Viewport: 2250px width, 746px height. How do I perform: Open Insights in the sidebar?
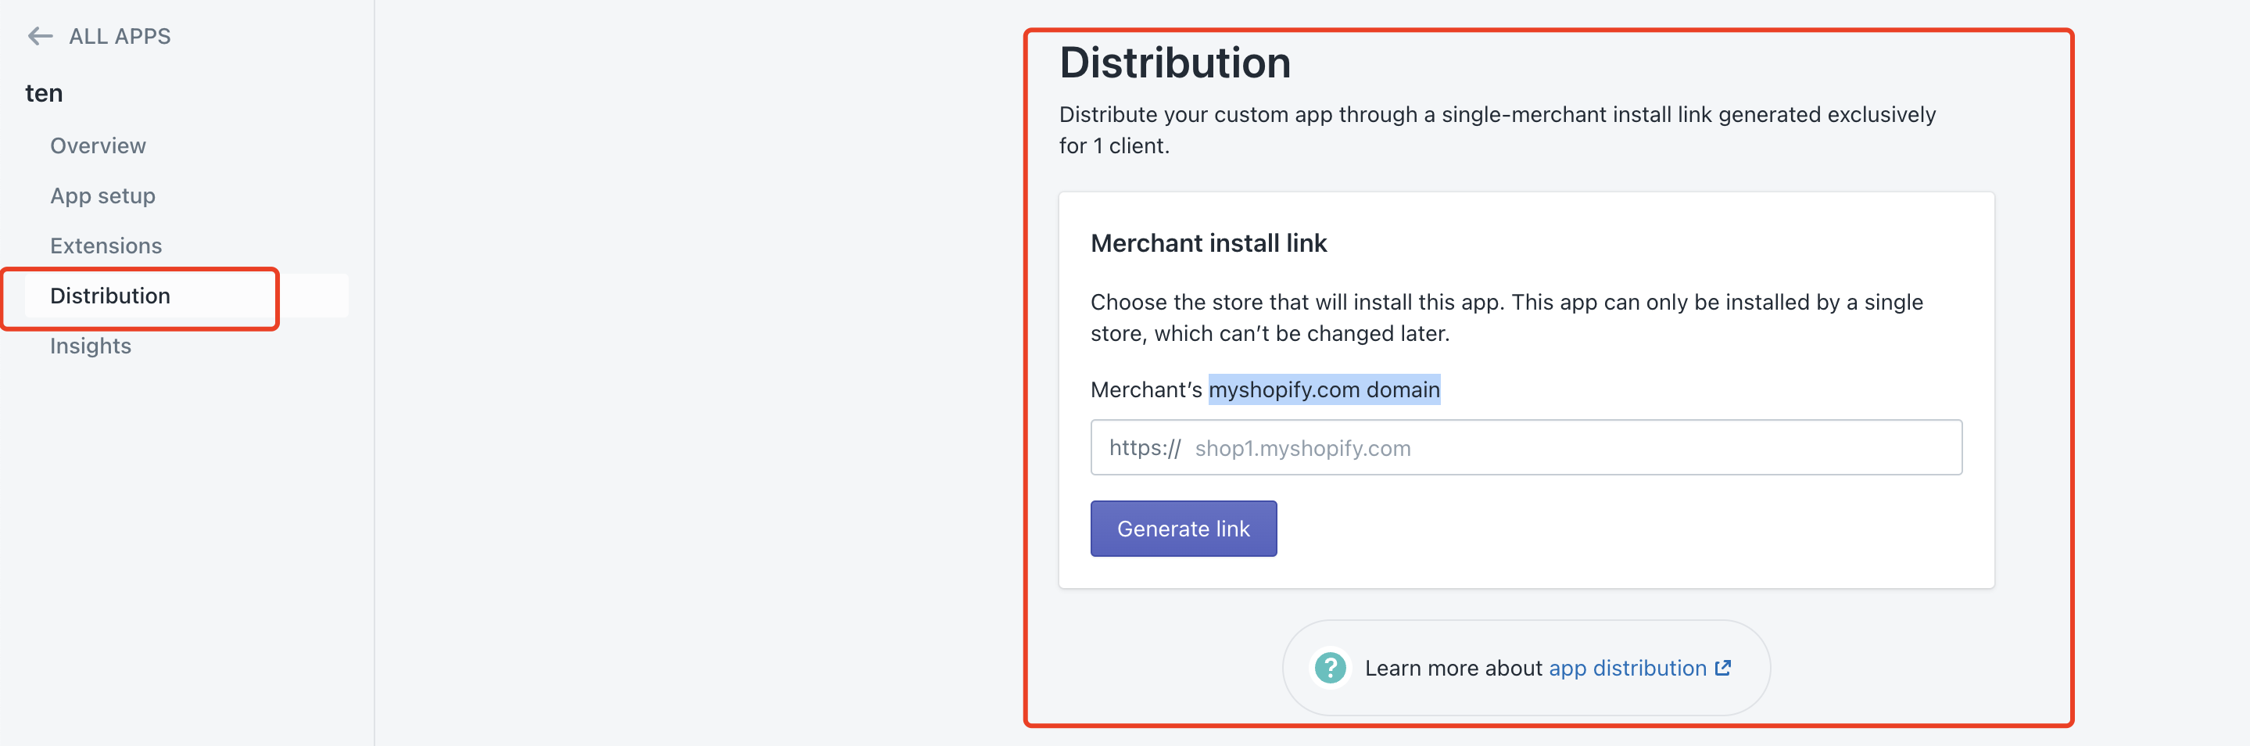91,346
